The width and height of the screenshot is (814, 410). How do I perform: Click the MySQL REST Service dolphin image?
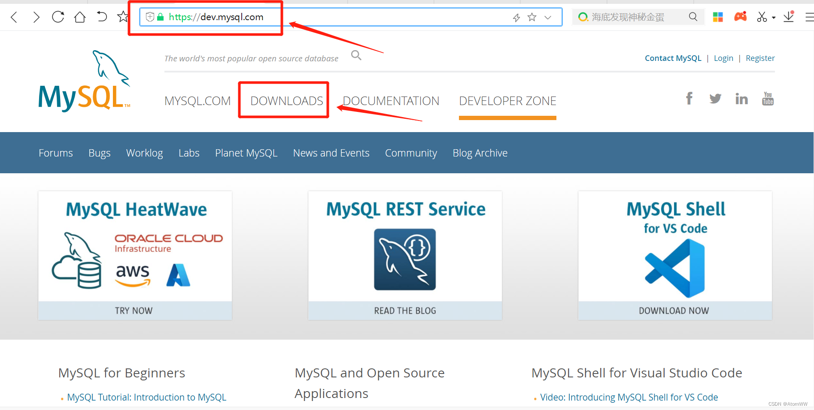point(405,259)
